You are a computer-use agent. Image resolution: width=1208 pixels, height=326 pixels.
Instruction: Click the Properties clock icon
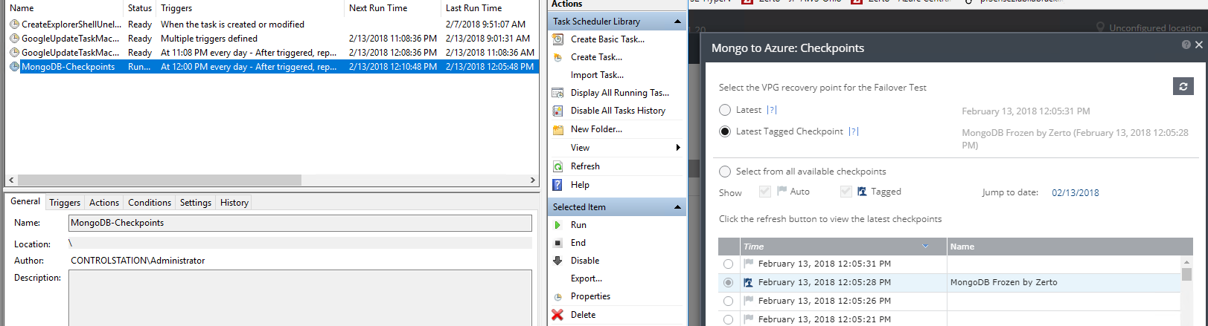coord(557,296)
